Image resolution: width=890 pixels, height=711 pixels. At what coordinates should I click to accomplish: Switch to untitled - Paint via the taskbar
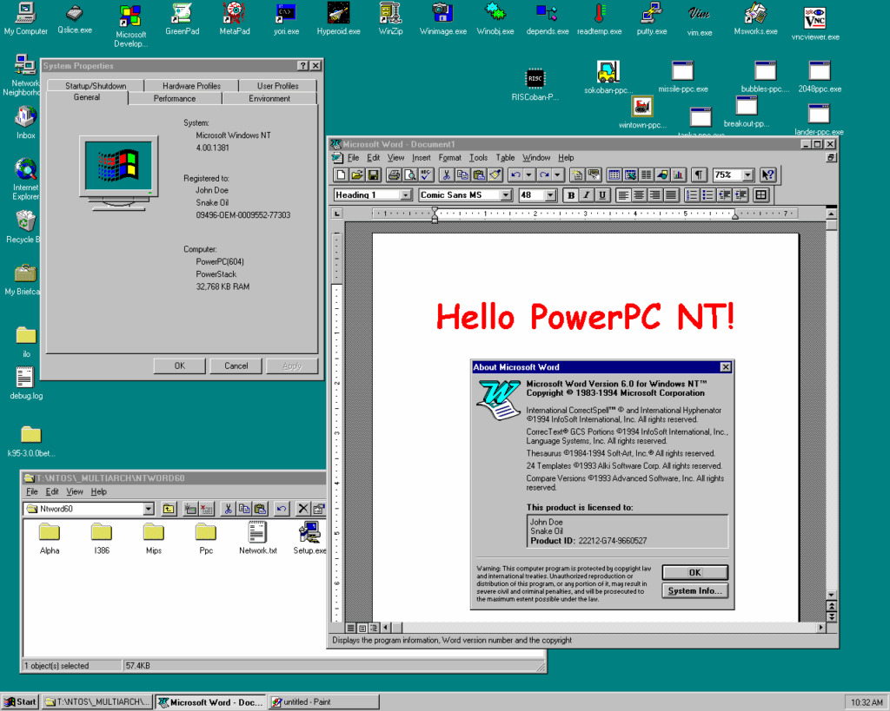[x=323, y=701]
